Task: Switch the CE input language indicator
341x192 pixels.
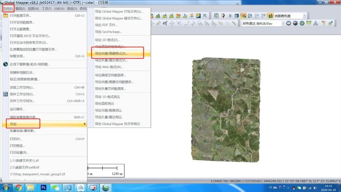Action: click(x=270, y=188)
